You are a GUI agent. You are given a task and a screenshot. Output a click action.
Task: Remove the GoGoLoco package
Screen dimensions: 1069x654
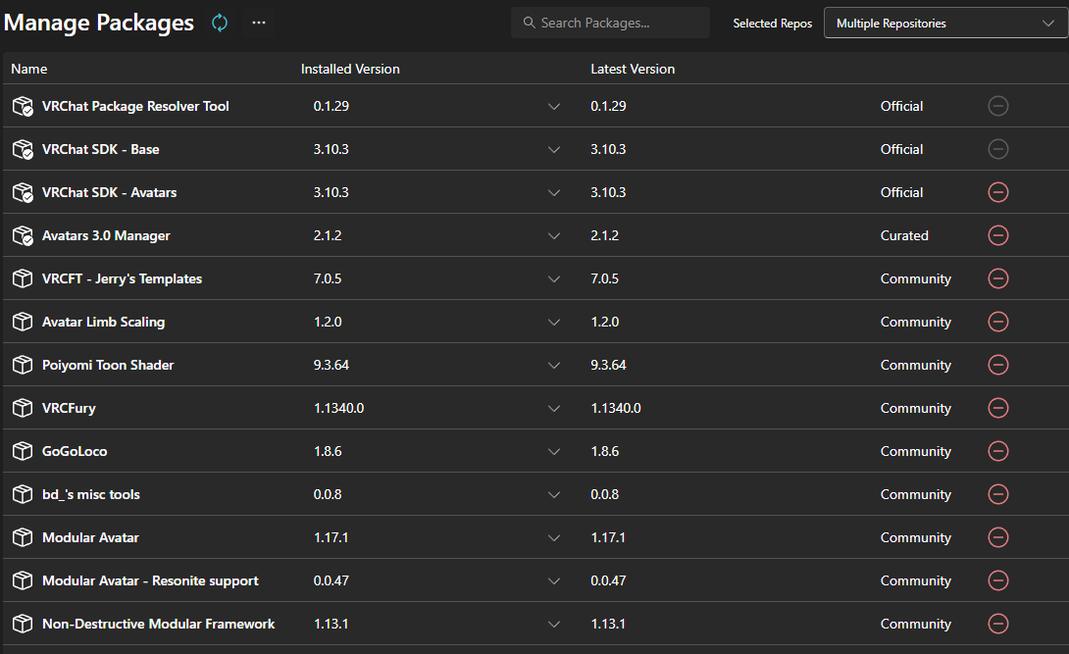[x=998, y=451]
